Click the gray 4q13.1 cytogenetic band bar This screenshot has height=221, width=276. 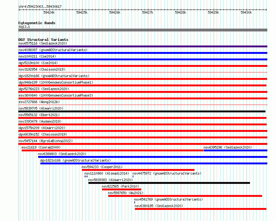click(x=143, y=30)
